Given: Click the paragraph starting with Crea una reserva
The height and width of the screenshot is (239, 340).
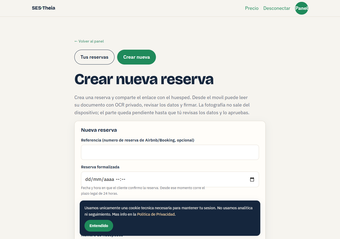Looking at the screenshot, I should (162, 105).
